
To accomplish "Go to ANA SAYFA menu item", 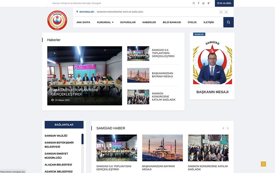I will 83,22.
